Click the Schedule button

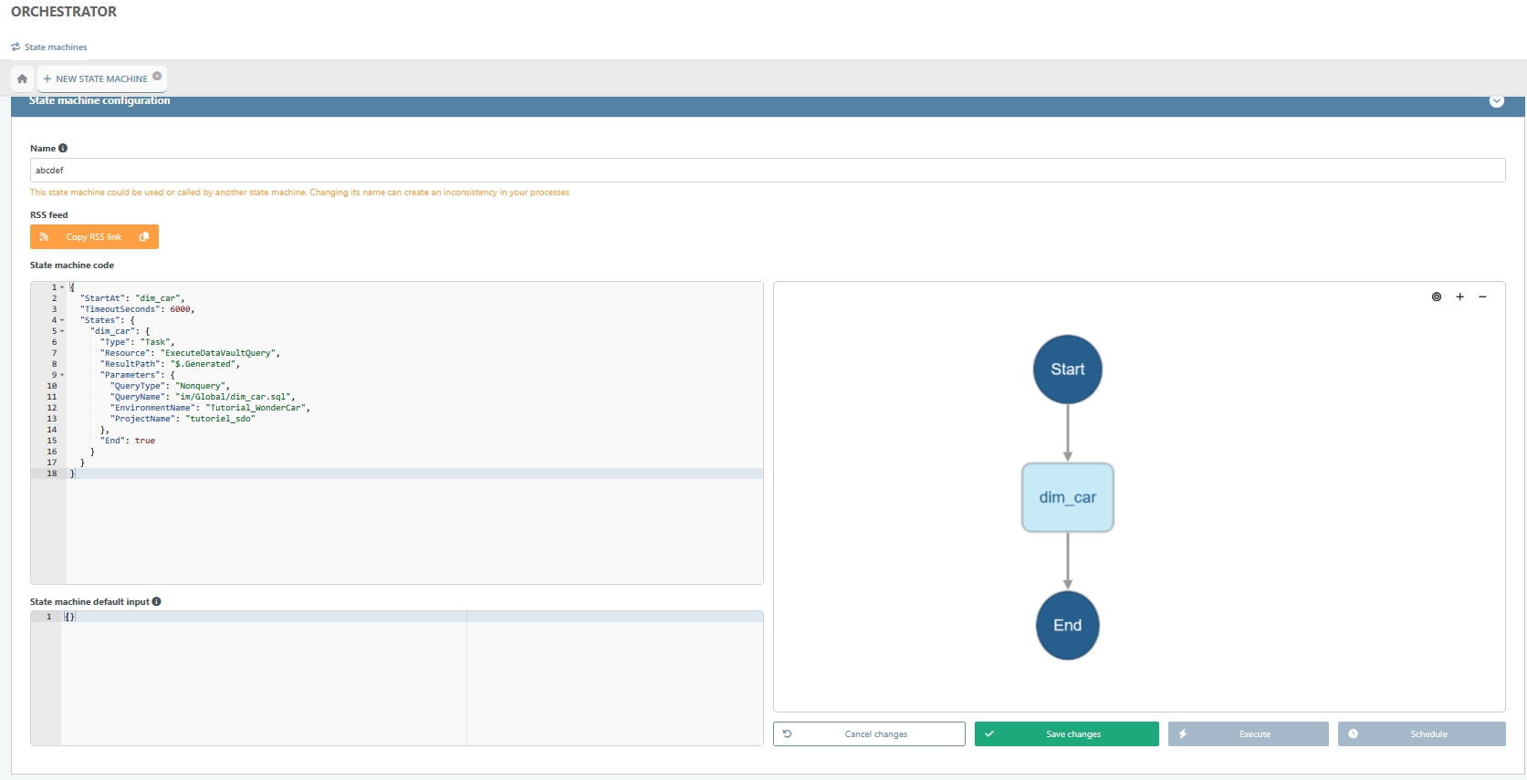click(1421, 733)
